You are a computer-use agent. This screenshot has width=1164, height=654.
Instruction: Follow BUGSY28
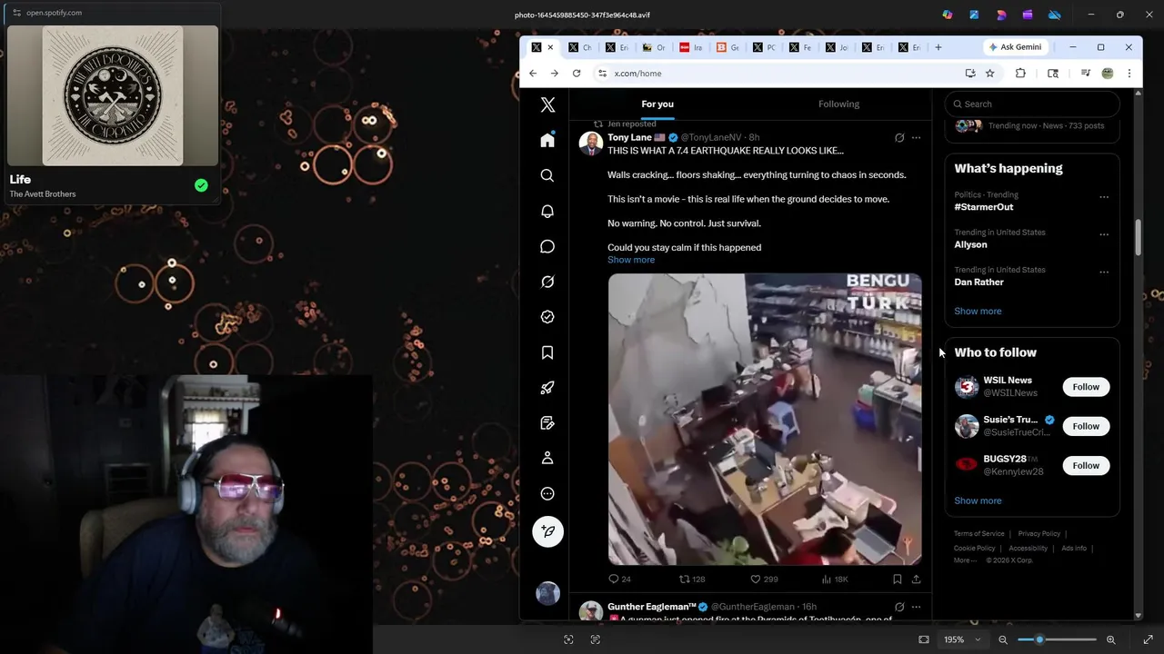point(1086,465)
